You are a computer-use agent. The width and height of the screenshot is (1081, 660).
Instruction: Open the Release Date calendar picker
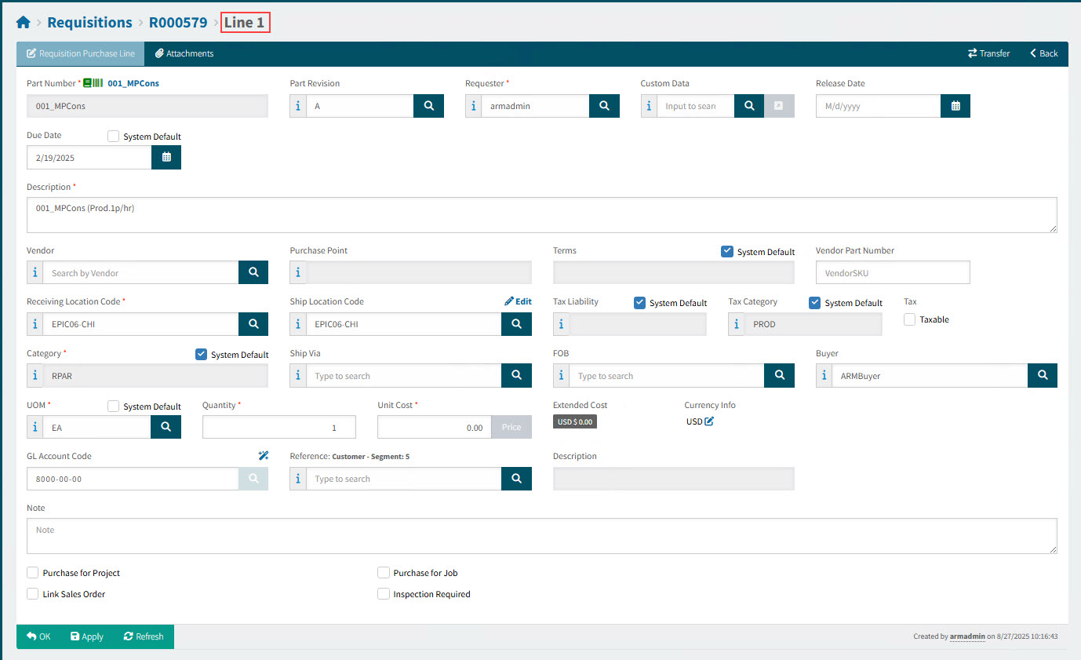click(x=955, y=106)
